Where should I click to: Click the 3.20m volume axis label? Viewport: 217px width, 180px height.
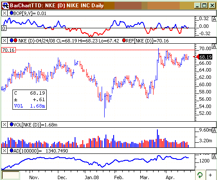[x=205, y=141]
